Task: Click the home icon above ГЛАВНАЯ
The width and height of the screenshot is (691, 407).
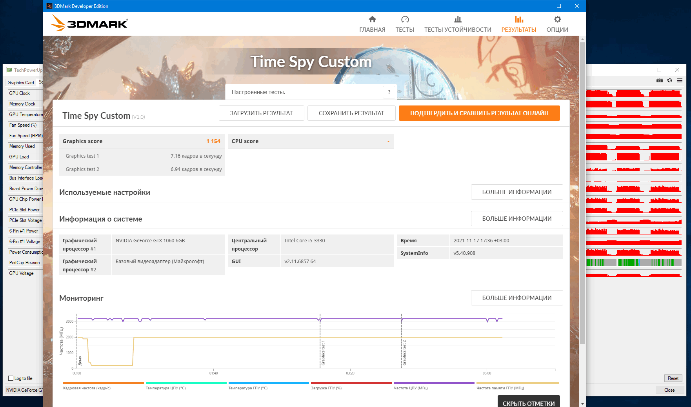Action: click(x=372, y=19)
